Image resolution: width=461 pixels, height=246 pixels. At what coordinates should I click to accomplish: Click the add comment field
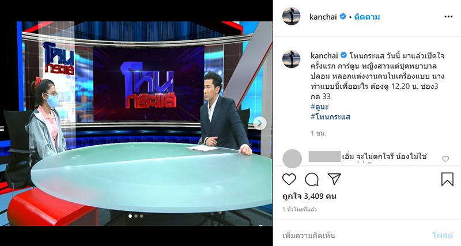click(x=353, y=236)
